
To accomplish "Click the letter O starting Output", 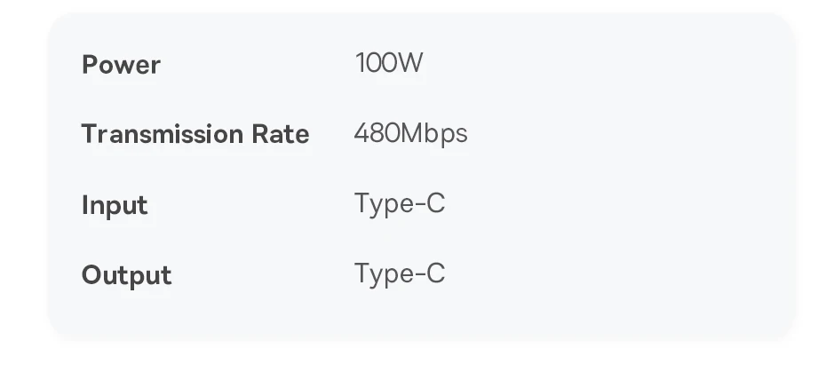I will 92,274.
